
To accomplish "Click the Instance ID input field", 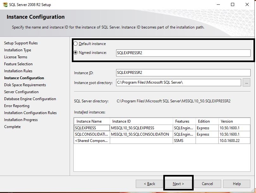I will pos(183,73).
